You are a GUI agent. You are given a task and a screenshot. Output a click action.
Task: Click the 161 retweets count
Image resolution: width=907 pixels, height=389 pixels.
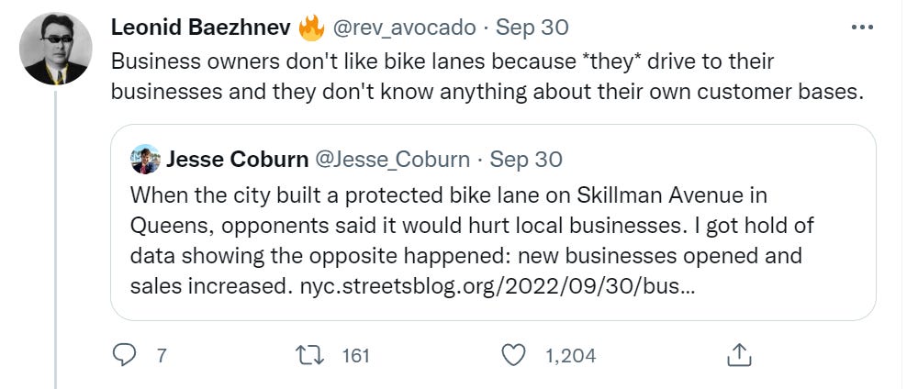coord(355,355)
